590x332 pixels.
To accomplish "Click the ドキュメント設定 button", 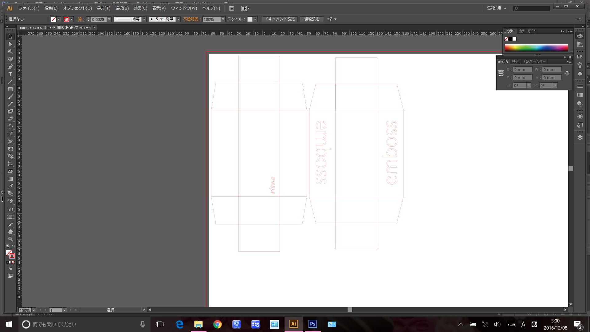I will (280, 19).
